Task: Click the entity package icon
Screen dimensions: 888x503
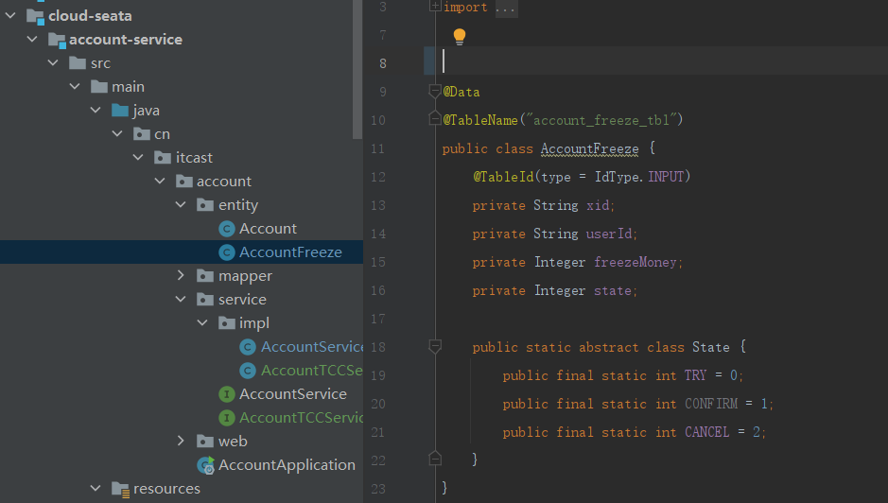Action: point(205,204)
